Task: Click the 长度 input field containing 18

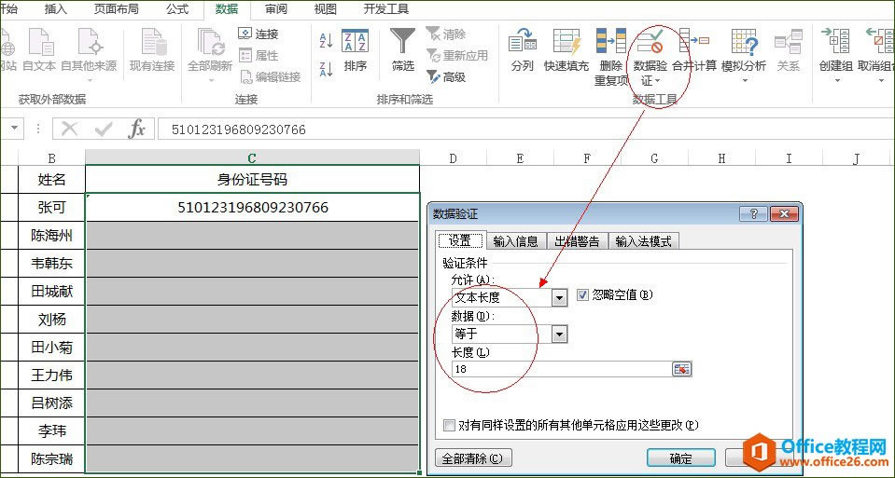Action: click(x=560, y=369)
